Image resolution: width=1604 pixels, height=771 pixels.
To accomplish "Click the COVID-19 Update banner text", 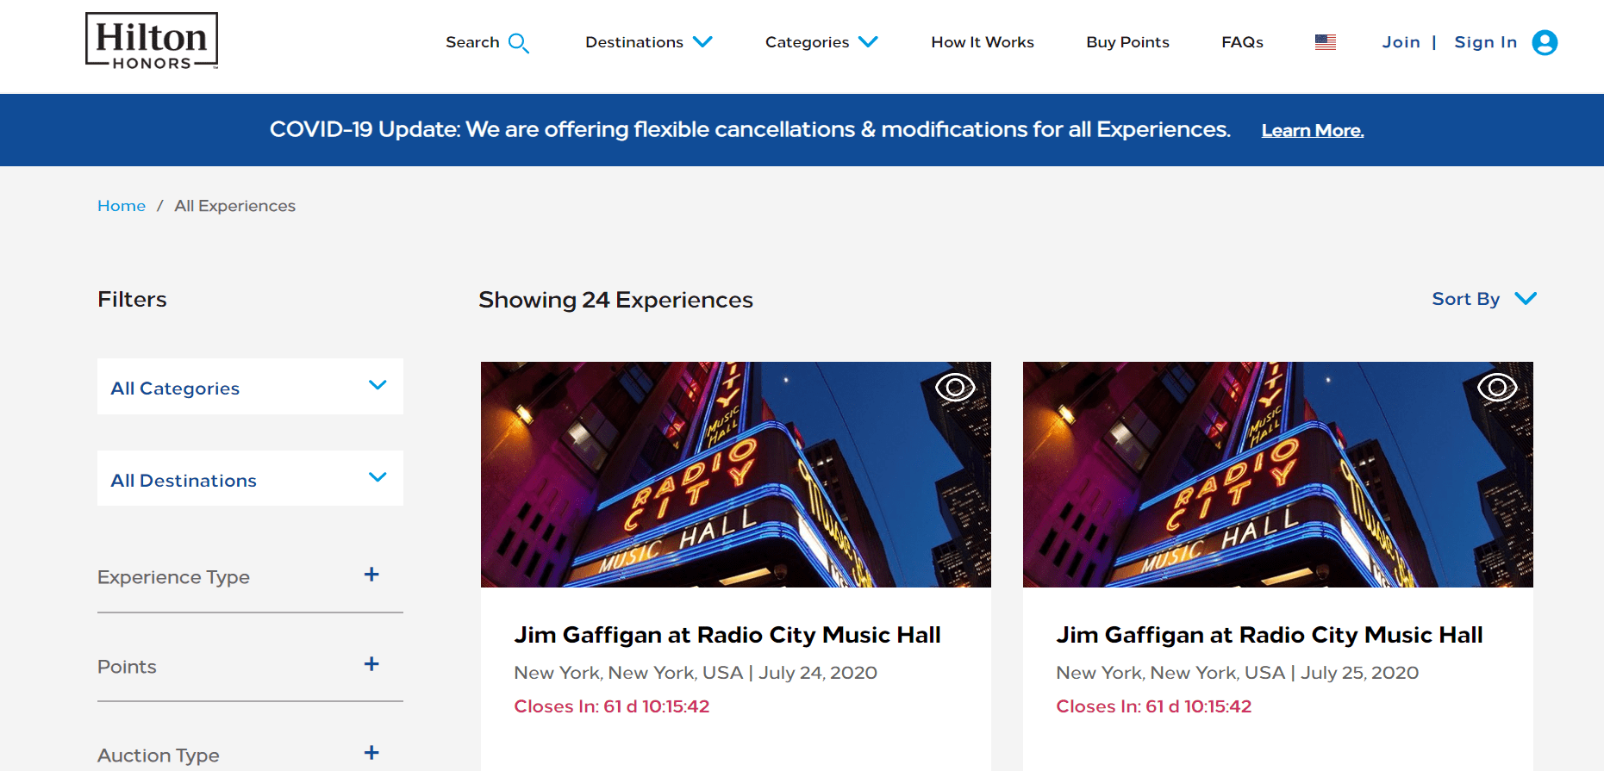I will click(750, 129).
